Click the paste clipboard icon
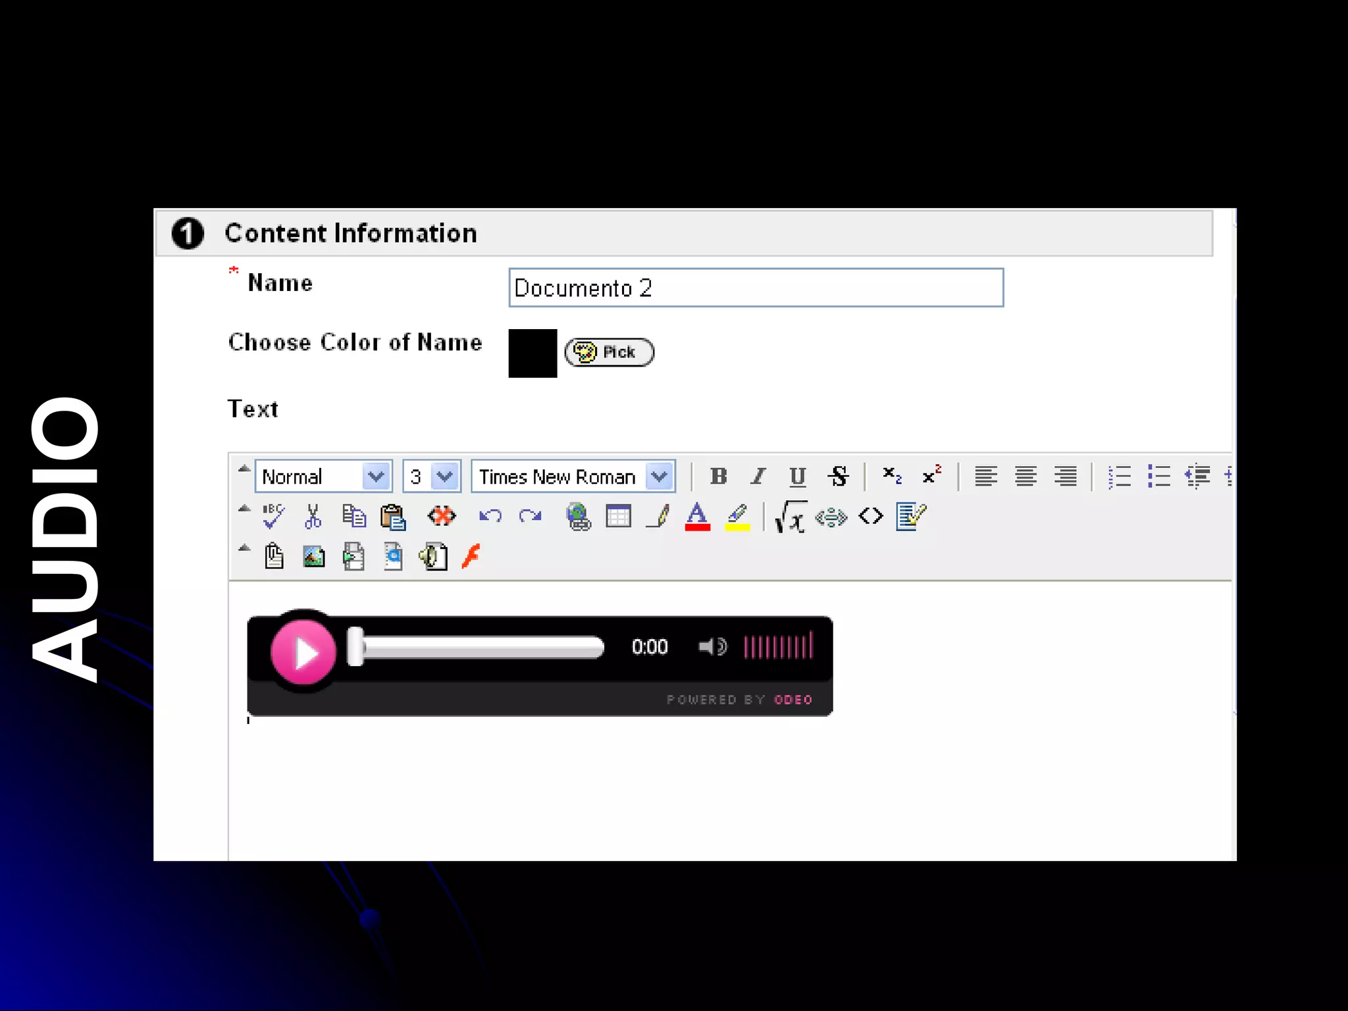1348x1011 pixels. (x=393, y=517)
